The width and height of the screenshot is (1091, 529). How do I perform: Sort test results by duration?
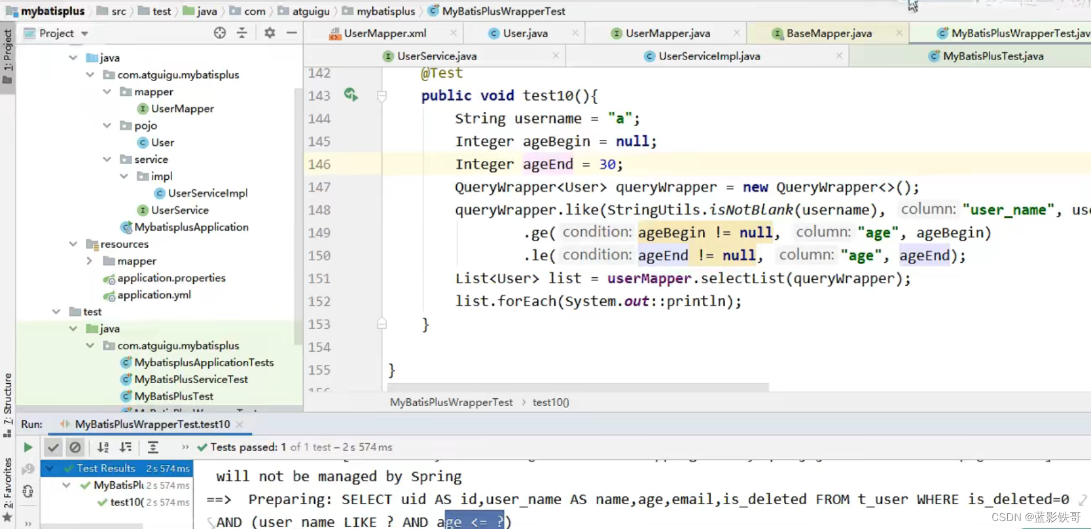126,447
